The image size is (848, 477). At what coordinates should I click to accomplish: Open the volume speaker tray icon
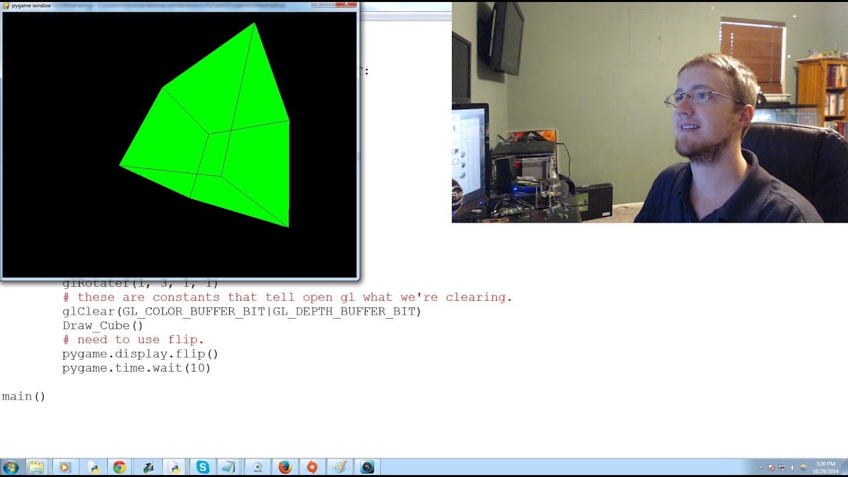click(x=792, y=468)
